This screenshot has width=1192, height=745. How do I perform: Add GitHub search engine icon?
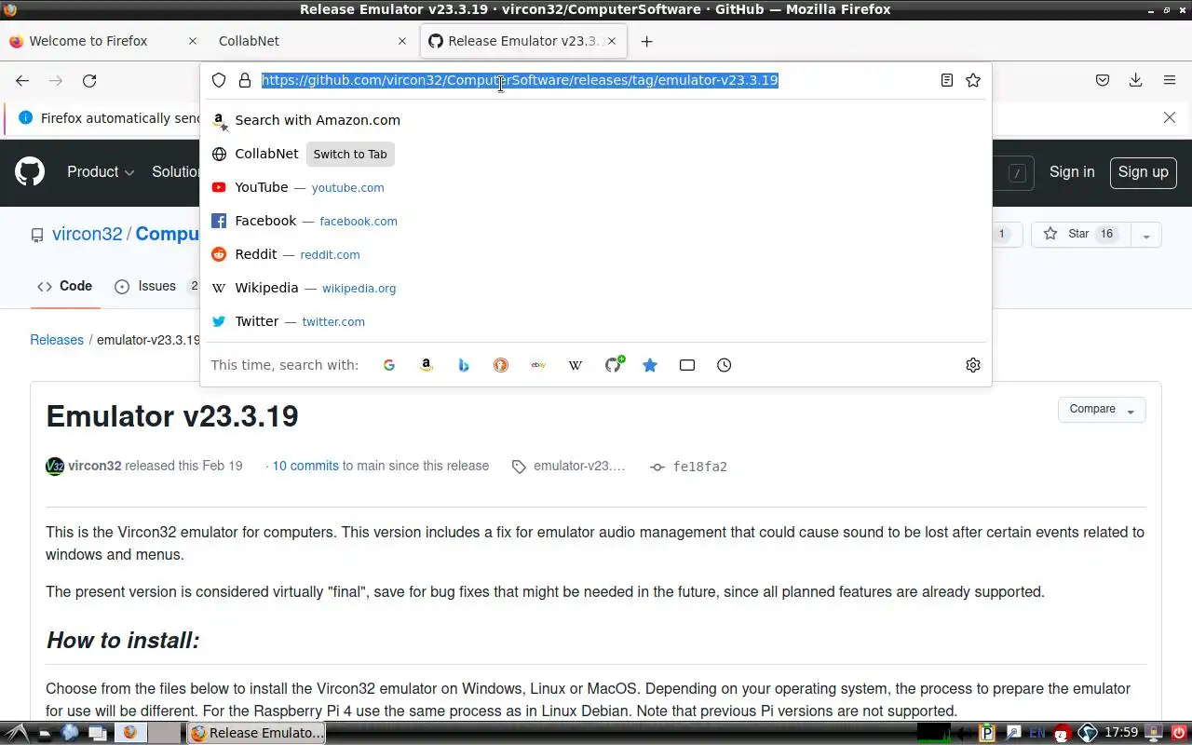point(613,365)
